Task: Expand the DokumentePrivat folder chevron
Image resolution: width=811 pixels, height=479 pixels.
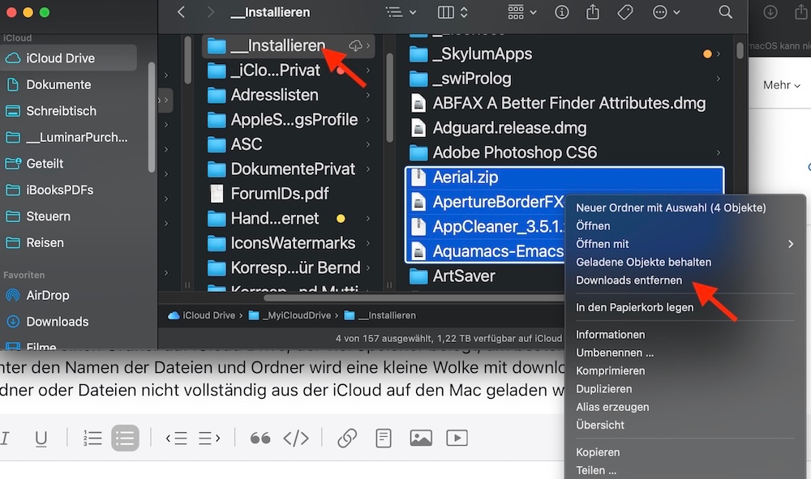Action: click(x=367, y=169)
